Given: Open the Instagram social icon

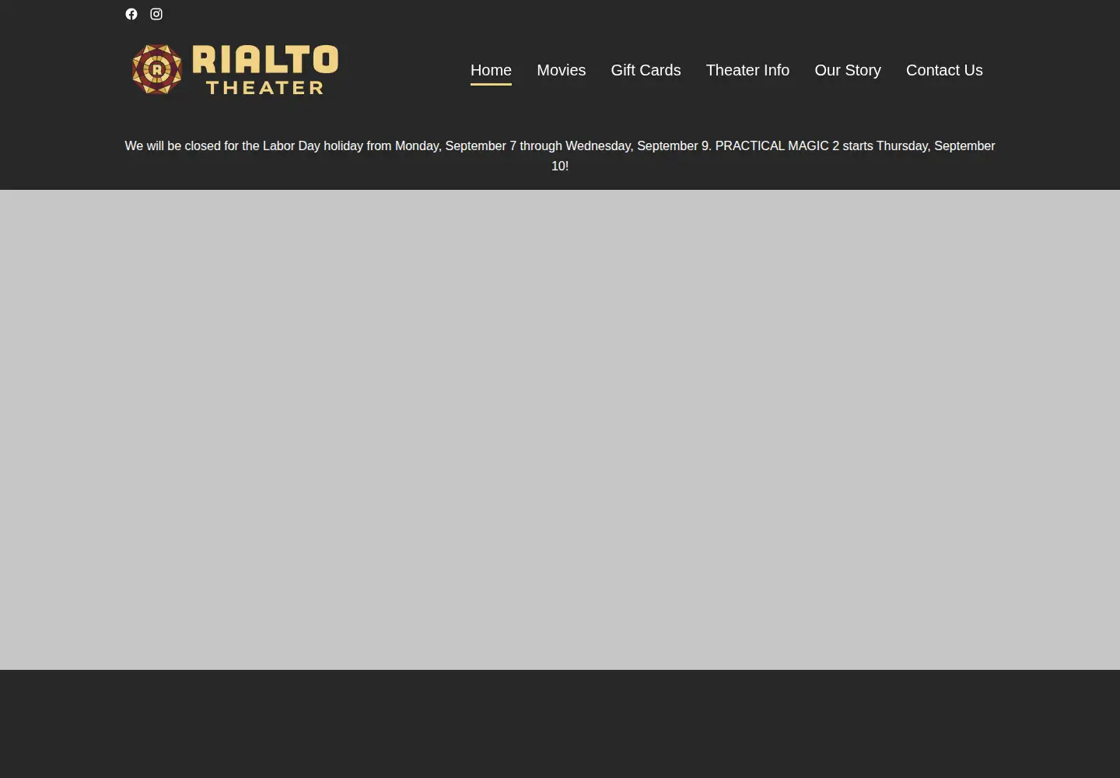Looking at the screenshot, I should pos(156,14).
